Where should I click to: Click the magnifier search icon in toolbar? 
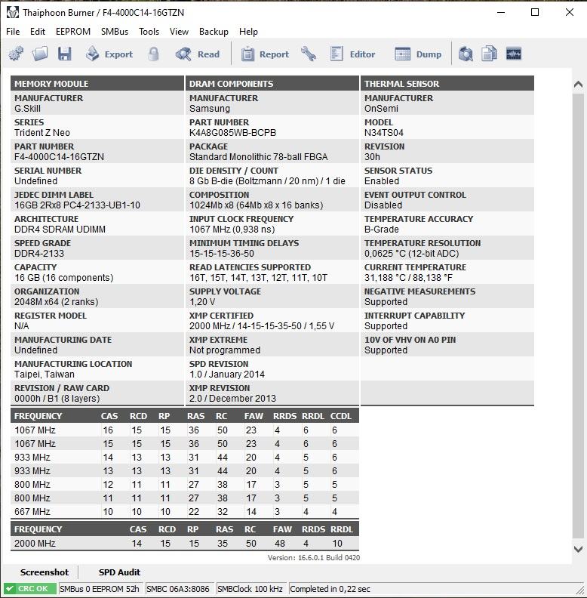point(466,54)
